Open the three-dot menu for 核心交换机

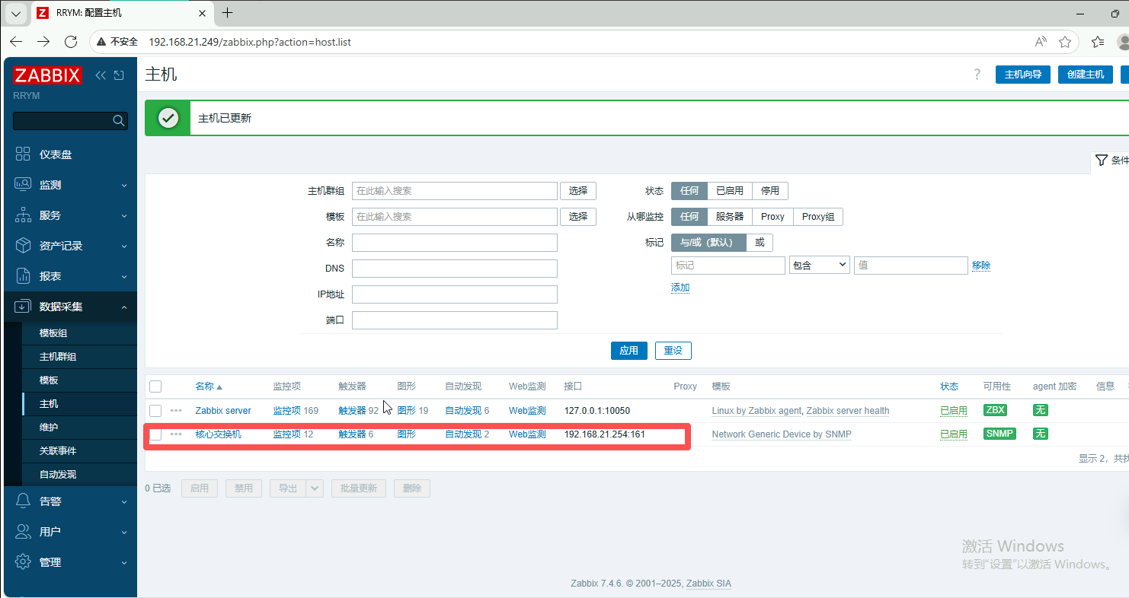pos(176,434)
